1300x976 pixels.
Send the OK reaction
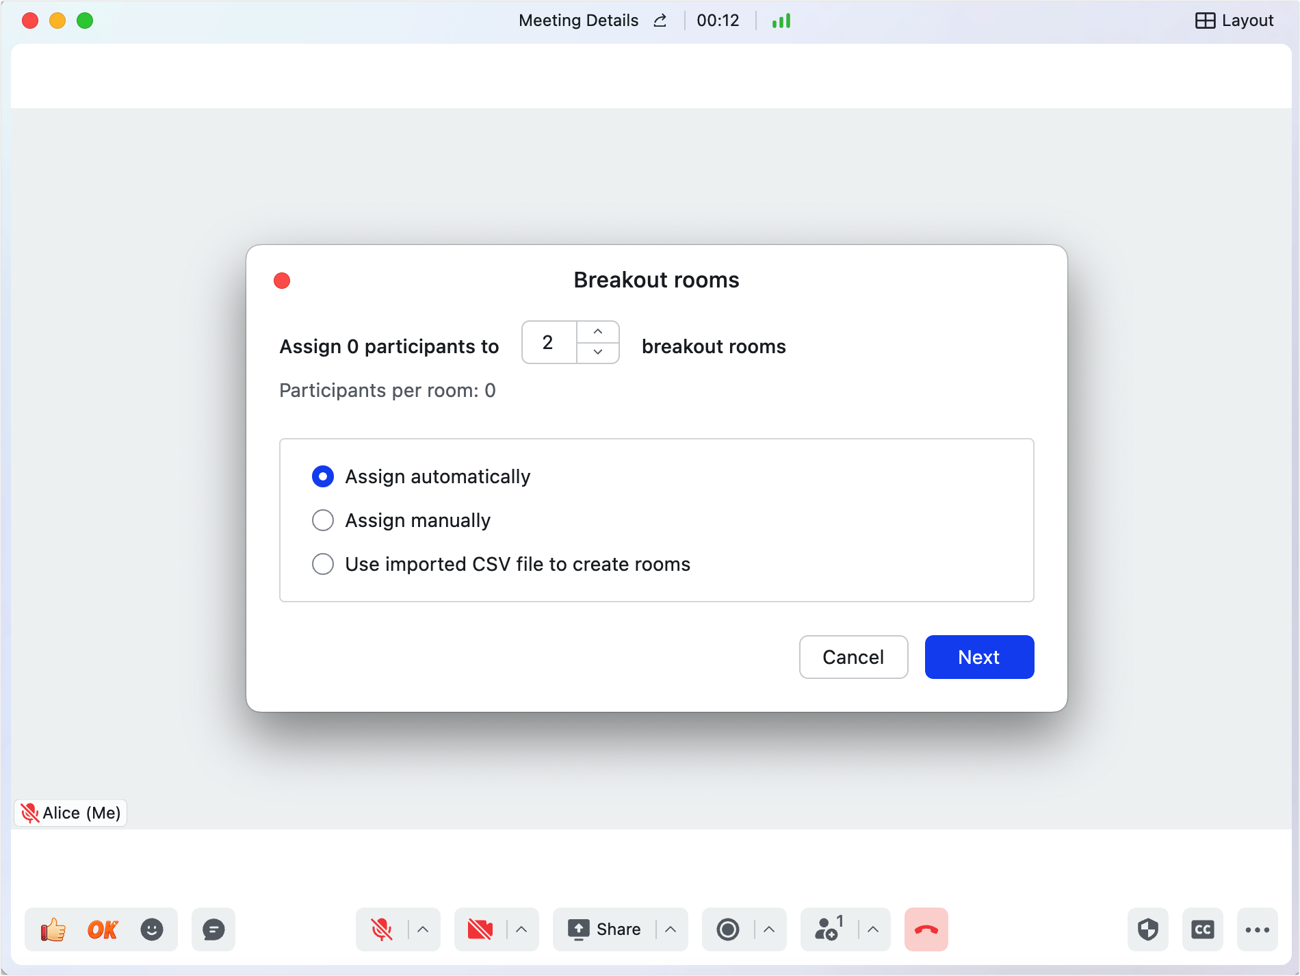(x=103, y=929)
